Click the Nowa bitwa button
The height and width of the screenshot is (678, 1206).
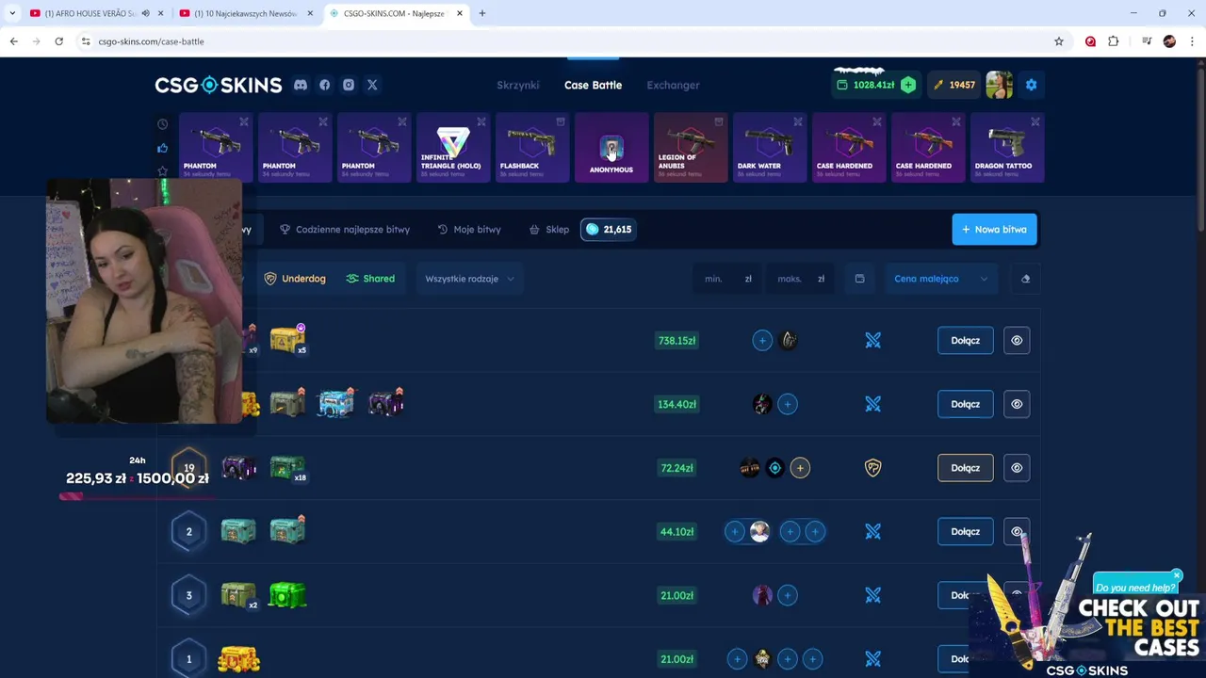tap(994, 230)
